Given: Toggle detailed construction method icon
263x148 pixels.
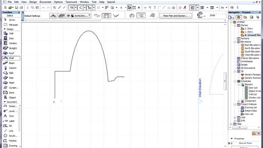Looking at the screenshot, I should click(141, 16).
